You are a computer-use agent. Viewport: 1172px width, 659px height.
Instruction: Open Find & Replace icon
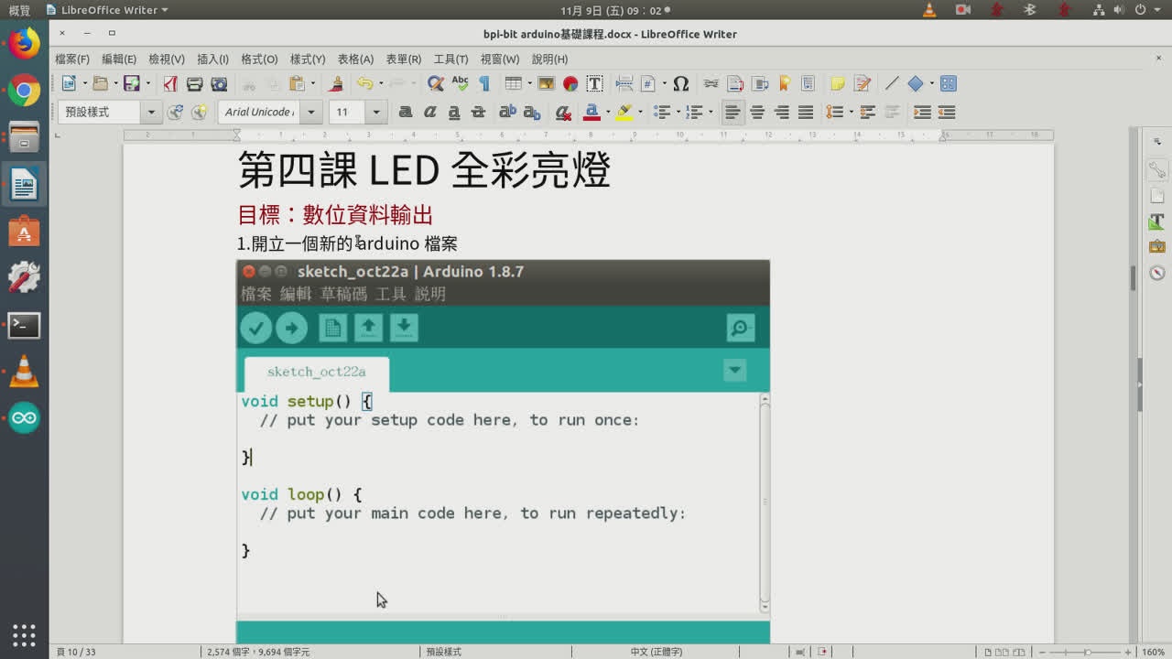pyautogui.click(x=436, y=83)
